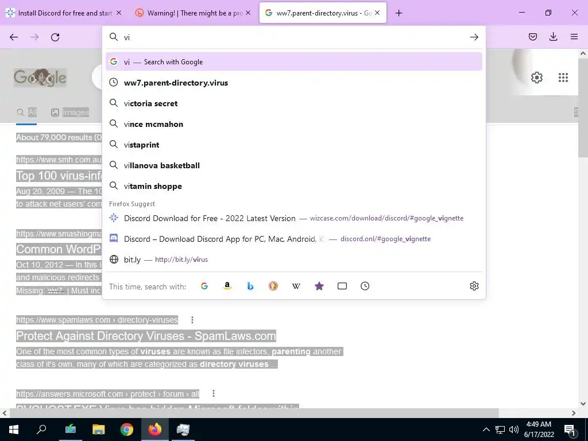The width and height of the screenshot is (588, 441).
Task: Search this time with DuckDuckGo
Action: click(273, 286)
